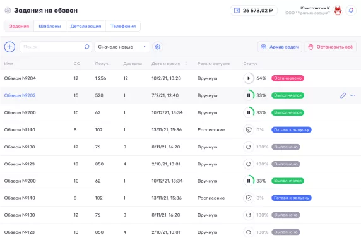Click Остановить всё button
Screen dimensions: 361x240
click(331, 47)
